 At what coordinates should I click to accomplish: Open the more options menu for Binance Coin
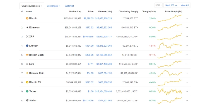pos(187,73)
